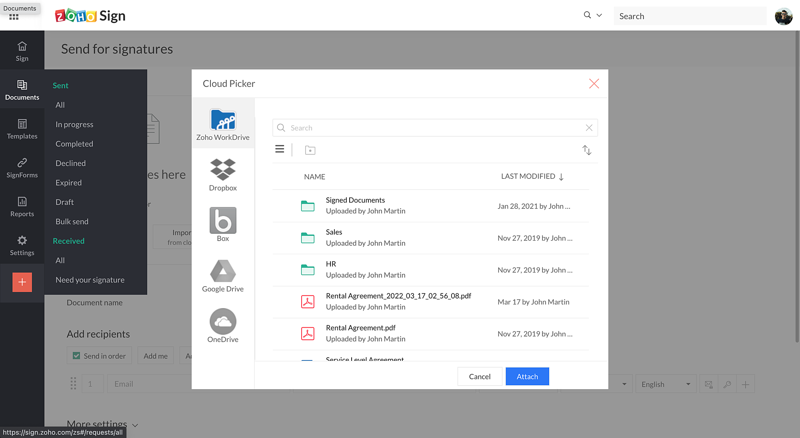Open Signed Documents folder
This screenshot has width=800, height=438.
[x=430, y=206]
